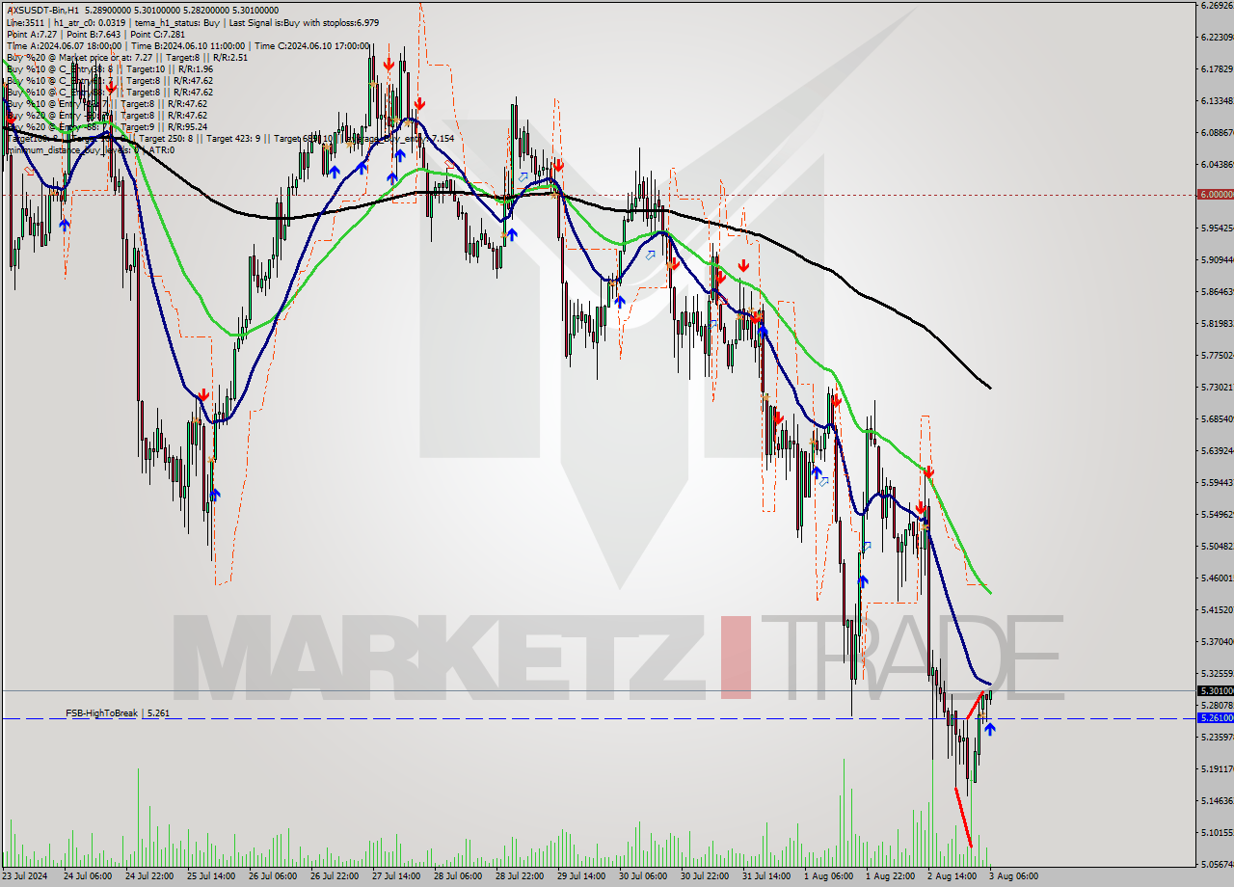
Task: Click the 5.14636 price axis label
Action: (x=1218, y=801)
